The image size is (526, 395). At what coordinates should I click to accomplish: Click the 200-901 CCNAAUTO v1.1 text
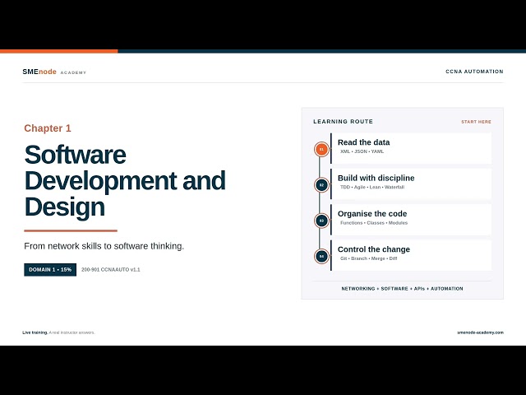click(111, 270)
